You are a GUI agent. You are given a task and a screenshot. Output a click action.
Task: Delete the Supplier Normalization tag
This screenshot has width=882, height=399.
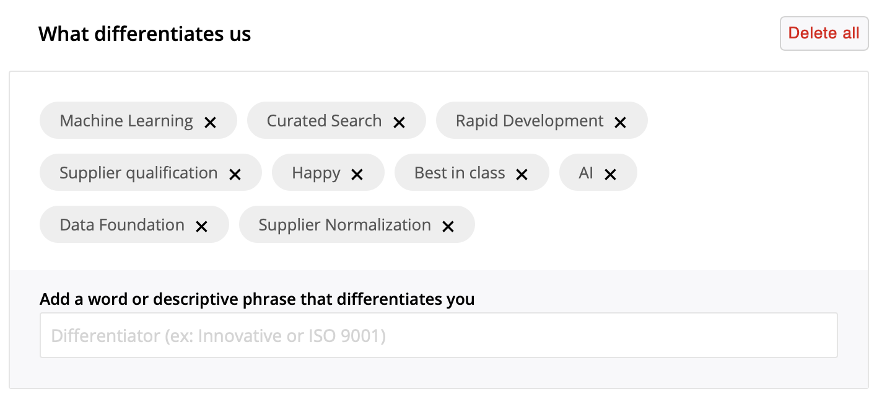tap(448, 226)
